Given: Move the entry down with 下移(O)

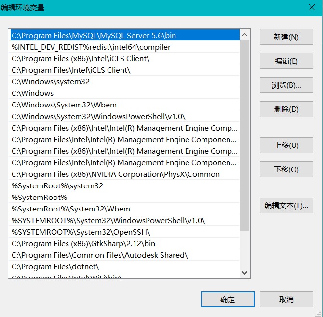Looking at the screenshot, I should [286, 170].
